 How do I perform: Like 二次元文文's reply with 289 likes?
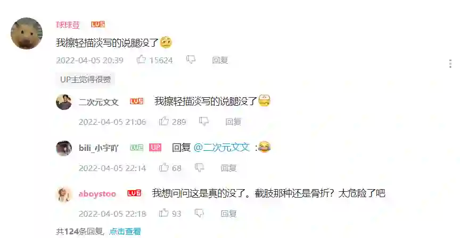[163, 121]
